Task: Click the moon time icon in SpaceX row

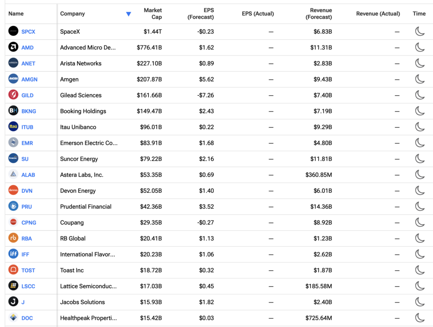Action: [420, 31]
